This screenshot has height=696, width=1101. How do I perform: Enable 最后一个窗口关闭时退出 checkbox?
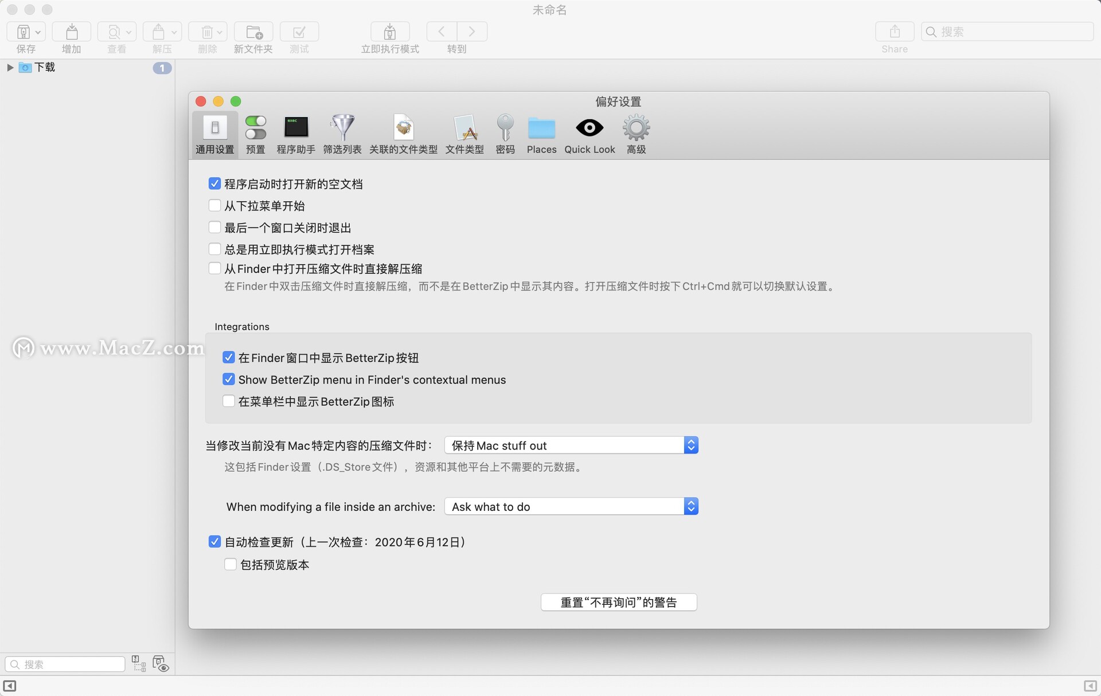pos(214,227)
